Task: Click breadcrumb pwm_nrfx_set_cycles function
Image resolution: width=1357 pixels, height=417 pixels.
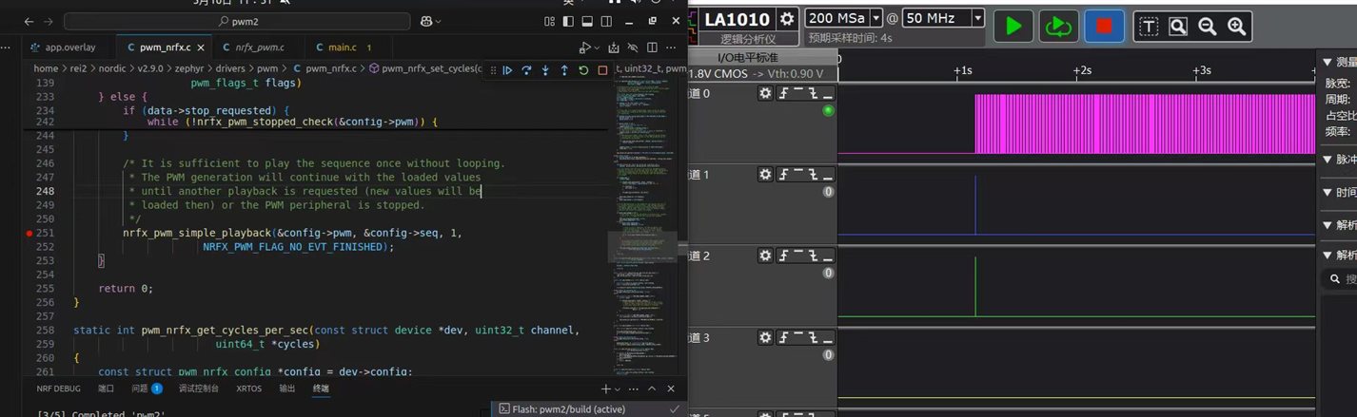Action: (x=430, y=68)
